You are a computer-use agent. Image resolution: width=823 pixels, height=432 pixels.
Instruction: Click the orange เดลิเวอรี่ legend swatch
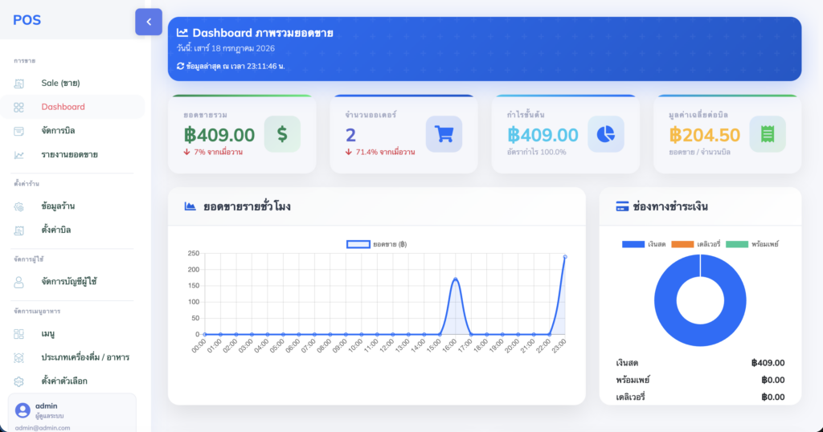point(682,244)
